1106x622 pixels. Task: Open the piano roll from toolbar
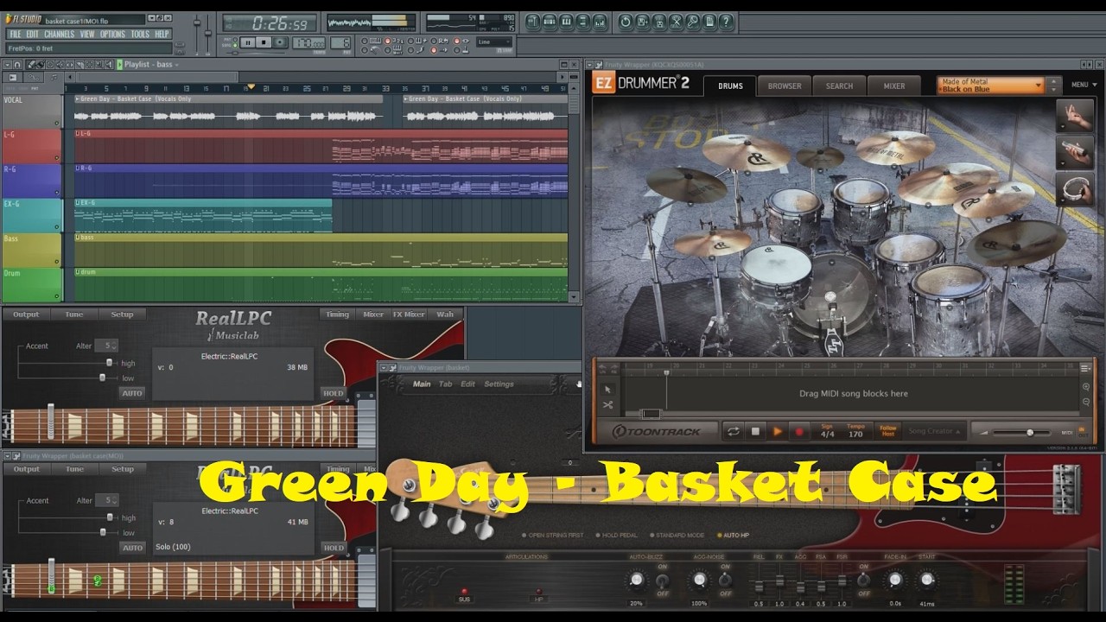[x=566, y=22]
